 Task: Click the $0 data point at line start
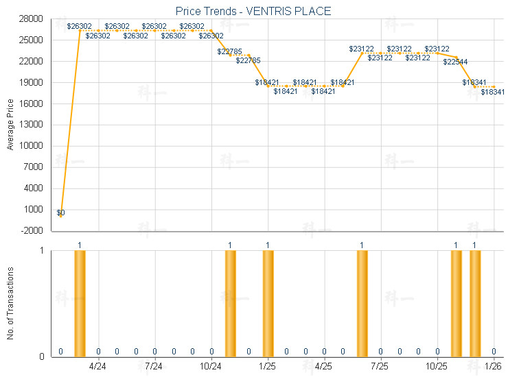click(61, 217)
